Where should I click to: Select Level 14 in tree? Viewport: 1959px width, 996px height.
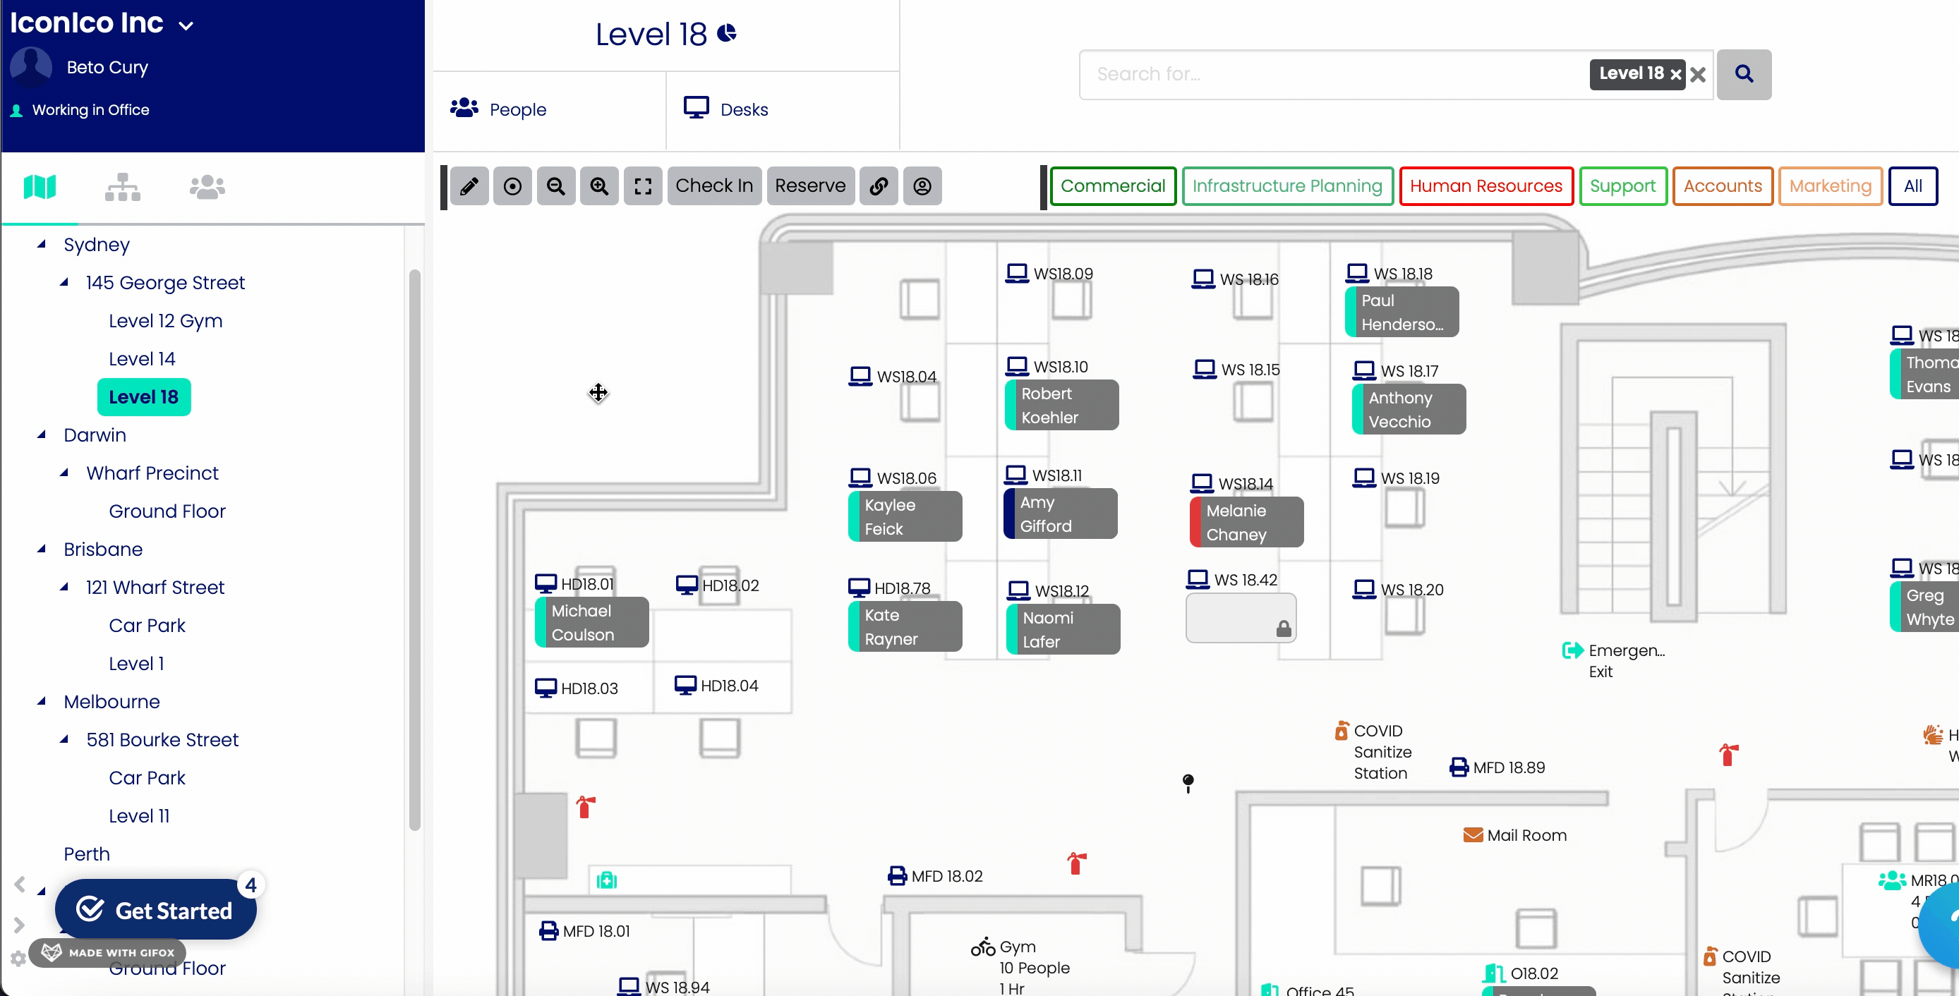141,358
